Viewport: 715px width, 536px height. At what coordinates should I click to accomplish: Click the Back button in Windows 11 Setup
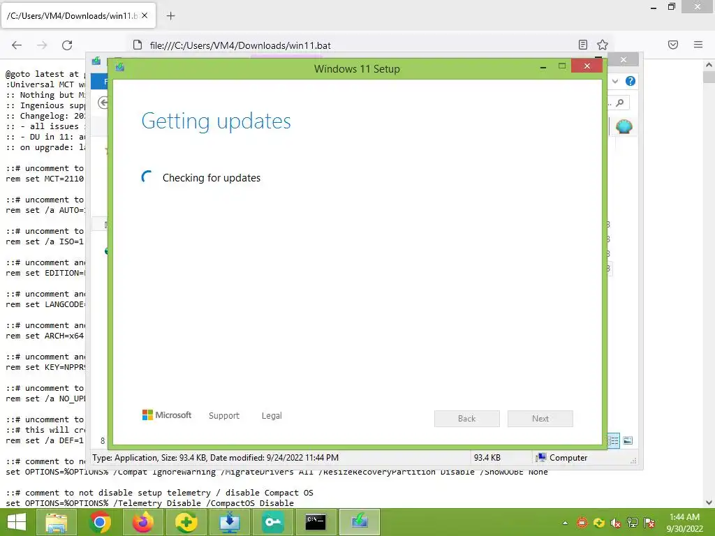pos(466,419)
